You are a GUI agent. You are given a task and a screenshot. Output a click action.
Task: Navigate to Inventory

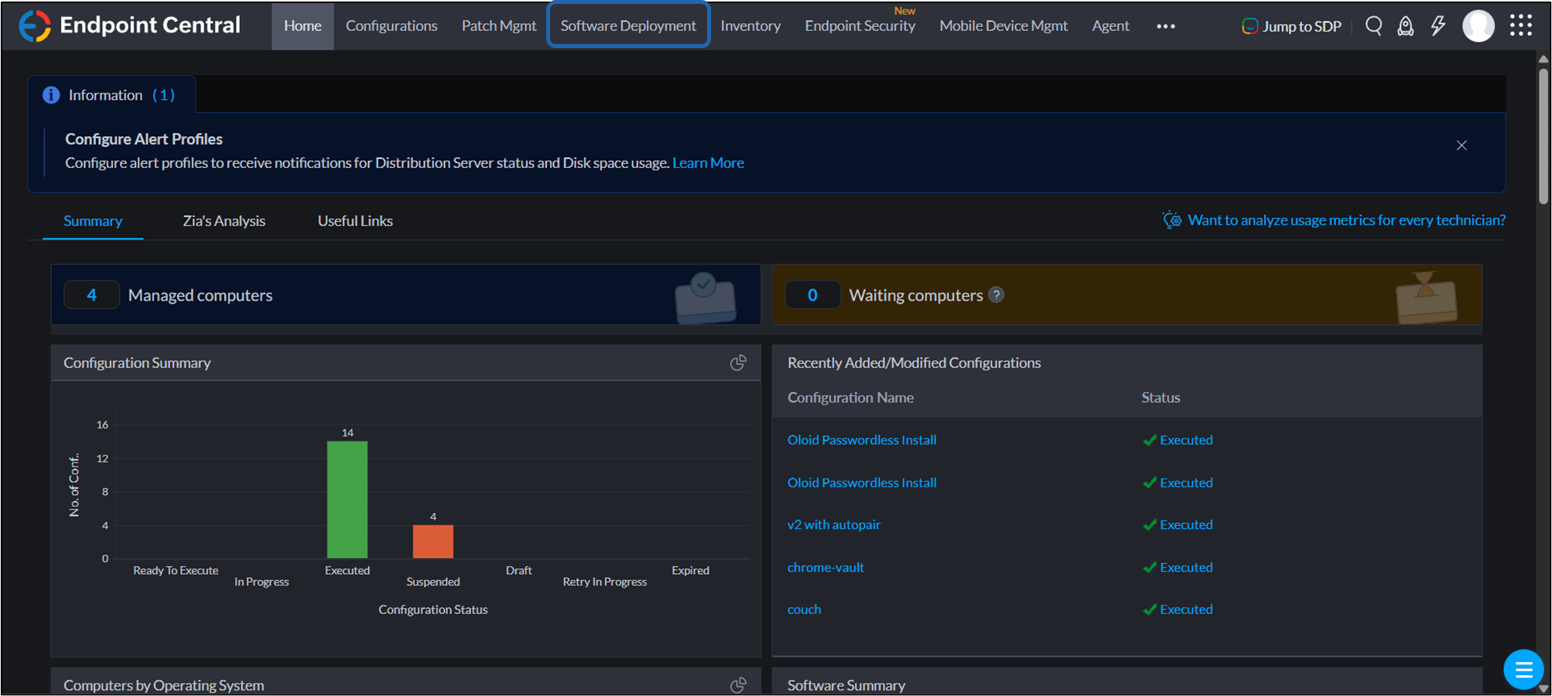pyautogui.click(x=750, y=26)
